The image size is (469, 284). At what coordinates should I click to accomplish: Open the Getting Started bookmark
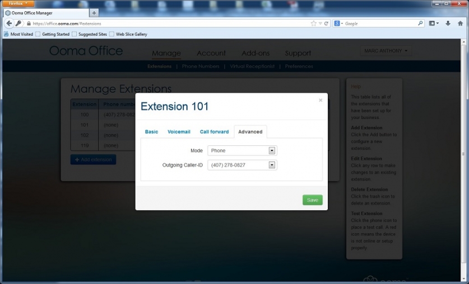pyautogui.click(x=52, y=34)
